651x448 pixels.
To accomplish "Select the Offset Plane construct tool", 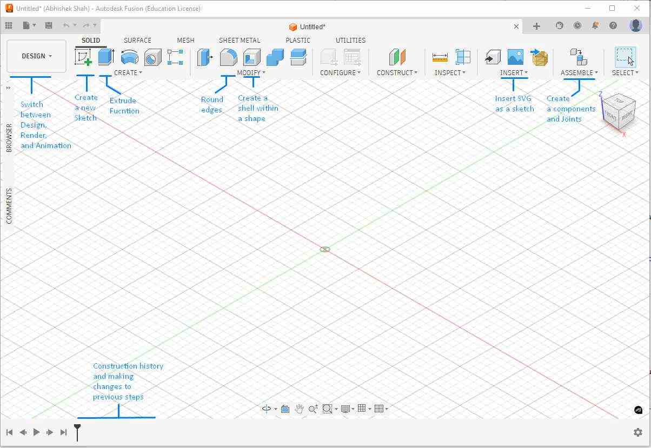I will [x=397, y=57].
